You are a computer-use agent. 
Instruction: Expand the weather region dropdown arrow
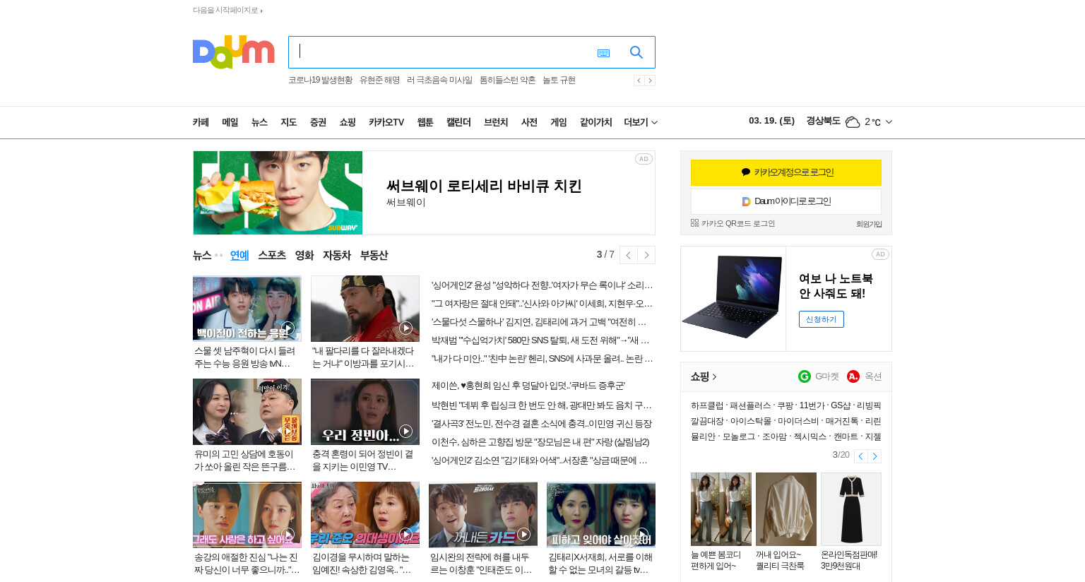889,122
